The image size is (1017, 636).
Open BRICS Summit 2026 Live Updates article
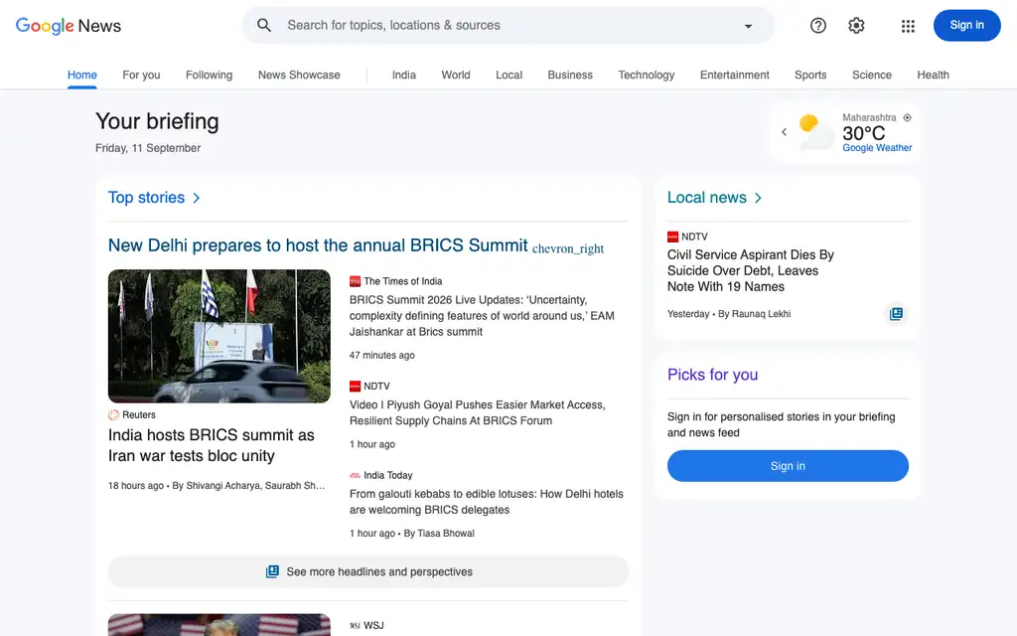[x=482, y=315]
